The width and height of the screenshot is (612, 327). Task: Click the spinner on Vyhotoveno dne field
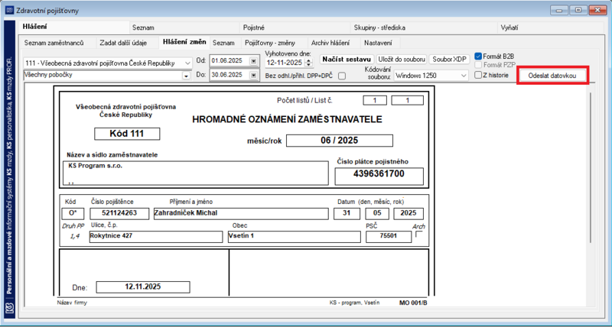click(309, 63)
